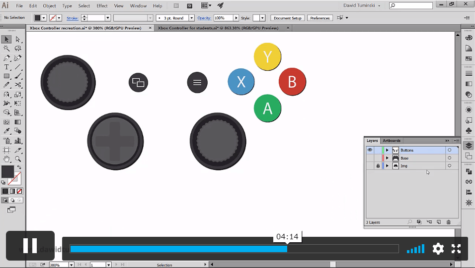Toggle visibility of the Img layer
The width and height of the screenshot is (475, 268).
point(370,165)
